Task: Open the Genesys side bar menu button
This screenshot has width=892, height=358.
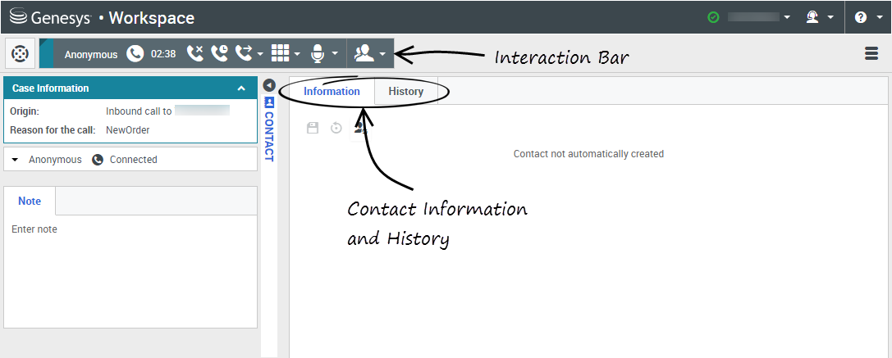Action: (x=21, y=54)
